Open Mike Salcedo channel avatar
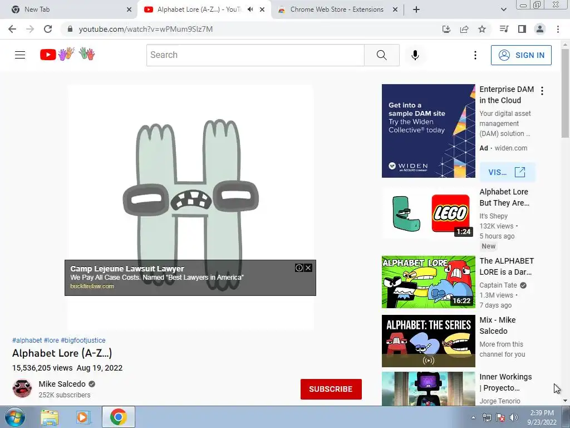Screen dimensions: 570x428 pyautogui.click(x=22, y=388)
